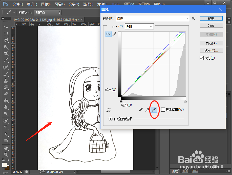Open the 文件 menu
232x175 pixels.
pos(18,4)
